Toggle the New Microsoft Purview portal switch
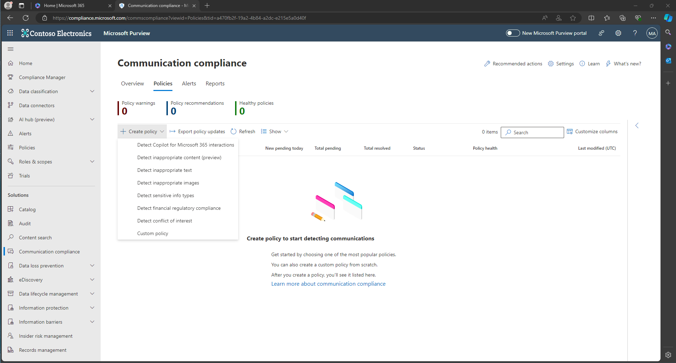The image size is (676, 363). pos(513,33)
